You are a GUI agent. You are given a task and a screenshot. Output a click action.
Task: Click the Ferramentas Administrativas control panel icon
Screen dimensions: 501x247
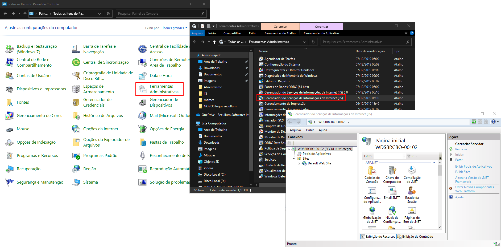[x=160, y=89]
